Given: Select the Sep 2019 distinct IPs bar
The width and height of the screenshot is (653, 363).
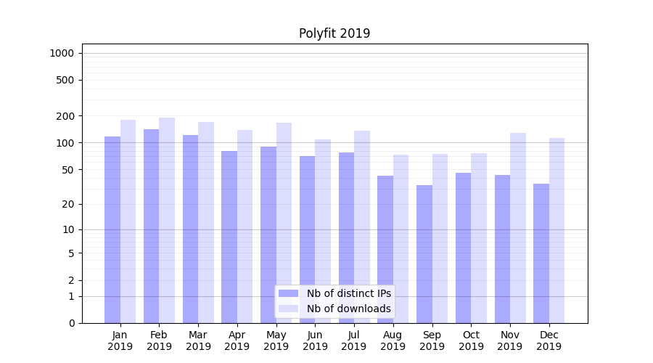Looking at the screenshot, I should tap(424, 254).
